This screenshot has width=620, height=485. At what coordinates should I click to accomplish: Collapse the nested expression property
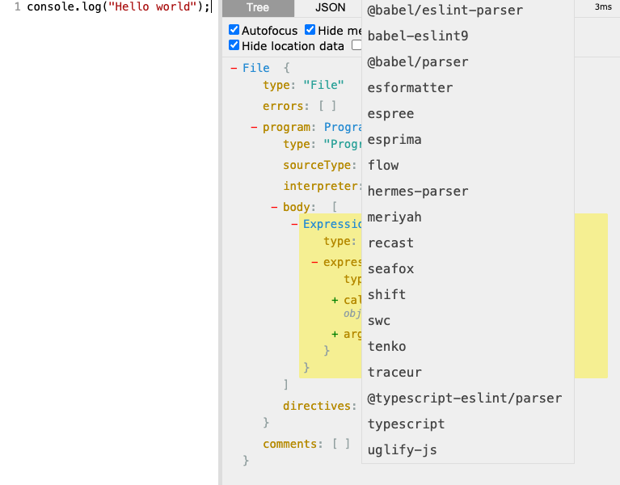(x=314, y=262)
